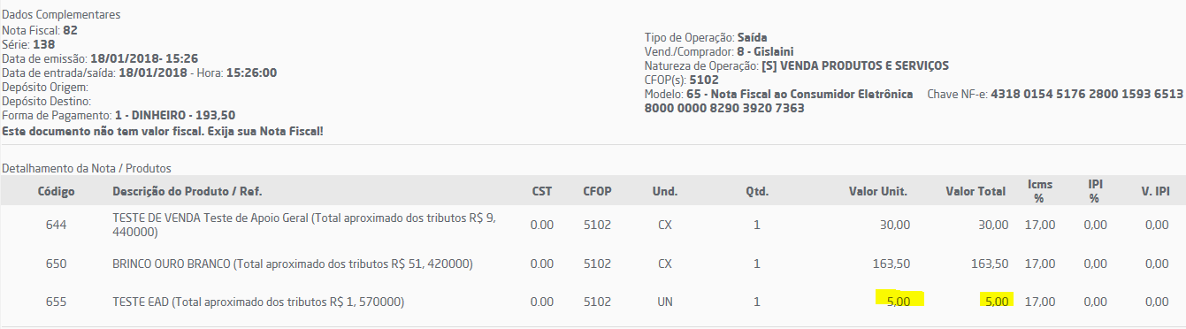Click the Valor Unit. column header
1186x329 pixels.
[878, 191]
